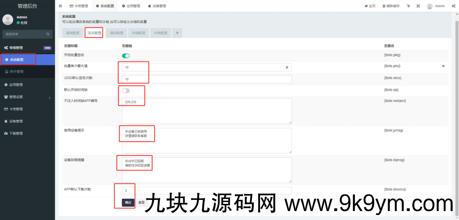Open the Admin user dropdown in header
Image resolution: width=459 pixels, height=220 pixels.
436,6
